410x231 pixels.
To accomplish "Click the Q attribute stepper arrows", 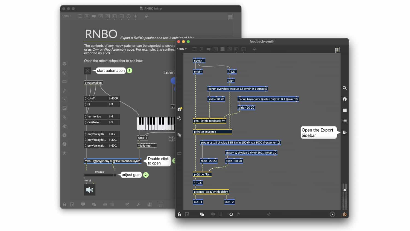I will (x=86, y=104).
